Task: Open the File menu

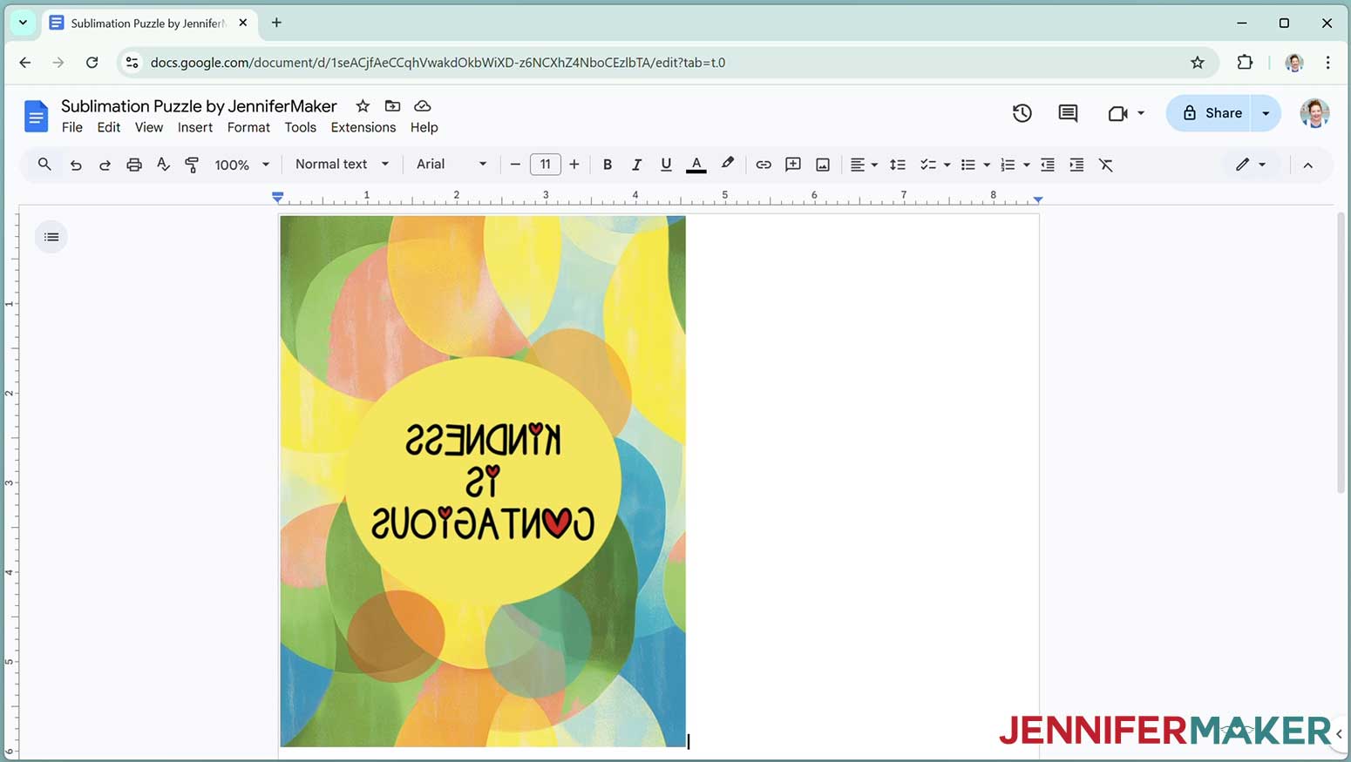Action: (x=72, y=127)
